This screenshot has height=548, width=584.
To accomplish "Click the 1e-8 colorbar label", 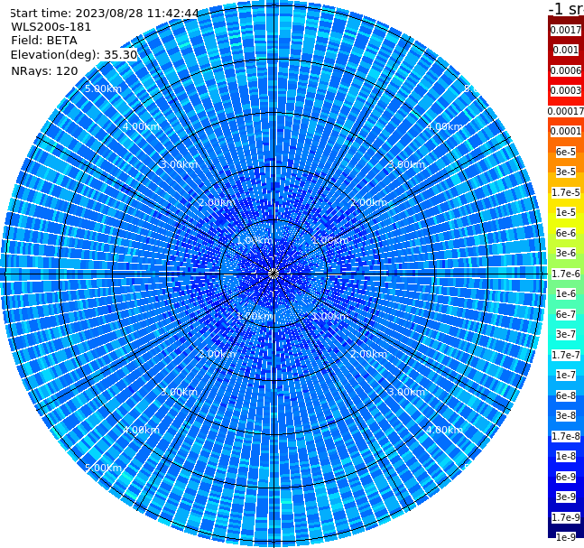I will (x=566, y=456).
